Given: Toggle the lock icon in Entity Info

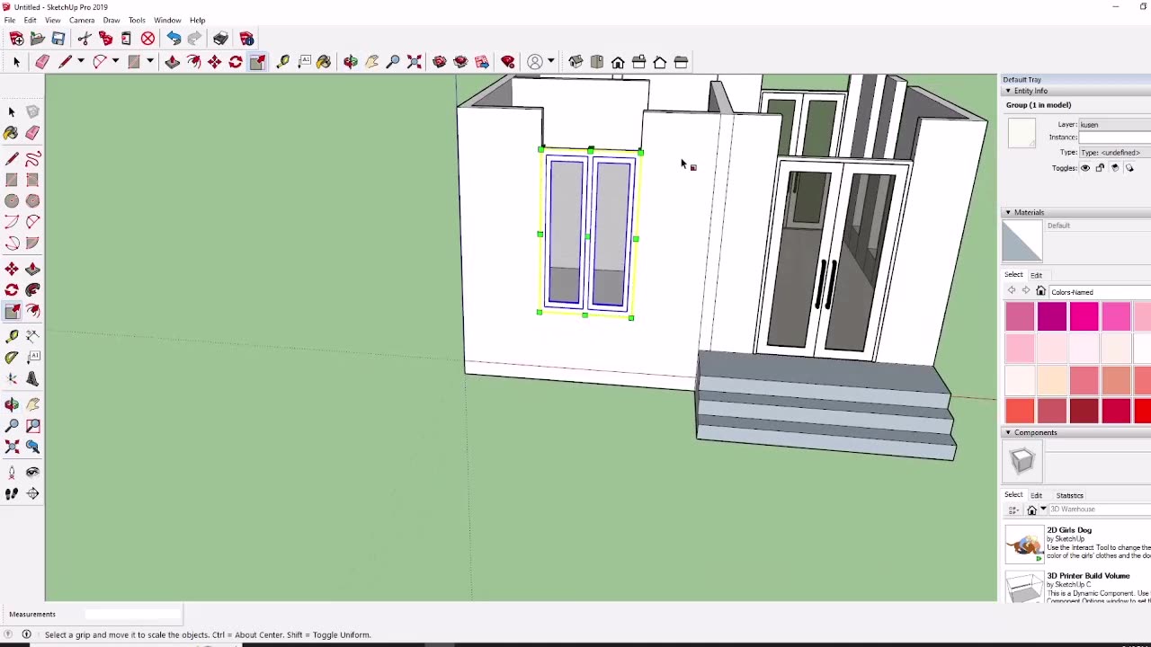Looking at the screenshot, I should [1100, 168].
